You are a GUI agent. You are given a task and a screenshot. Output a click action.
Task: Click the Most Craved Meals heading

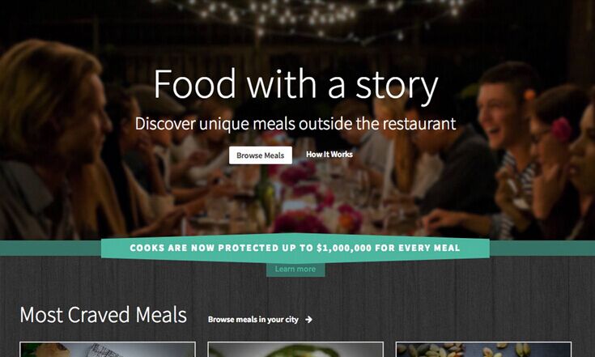pyautogui.click(x=104, y=315)
